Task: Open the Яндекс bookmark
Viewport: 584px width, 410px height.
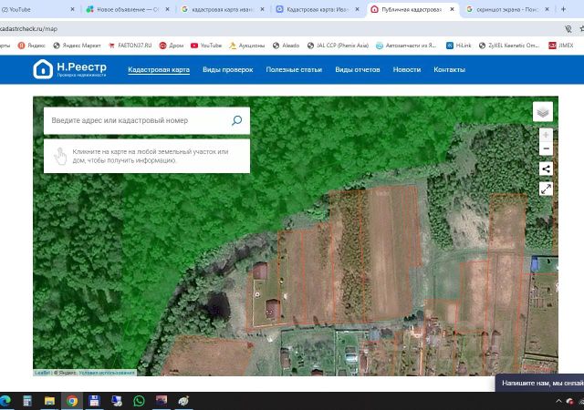Action: click(32, 46)
